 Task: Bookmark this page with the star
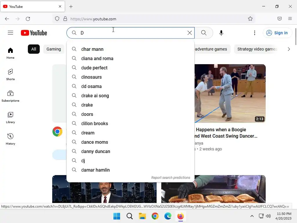click(250, 19)
